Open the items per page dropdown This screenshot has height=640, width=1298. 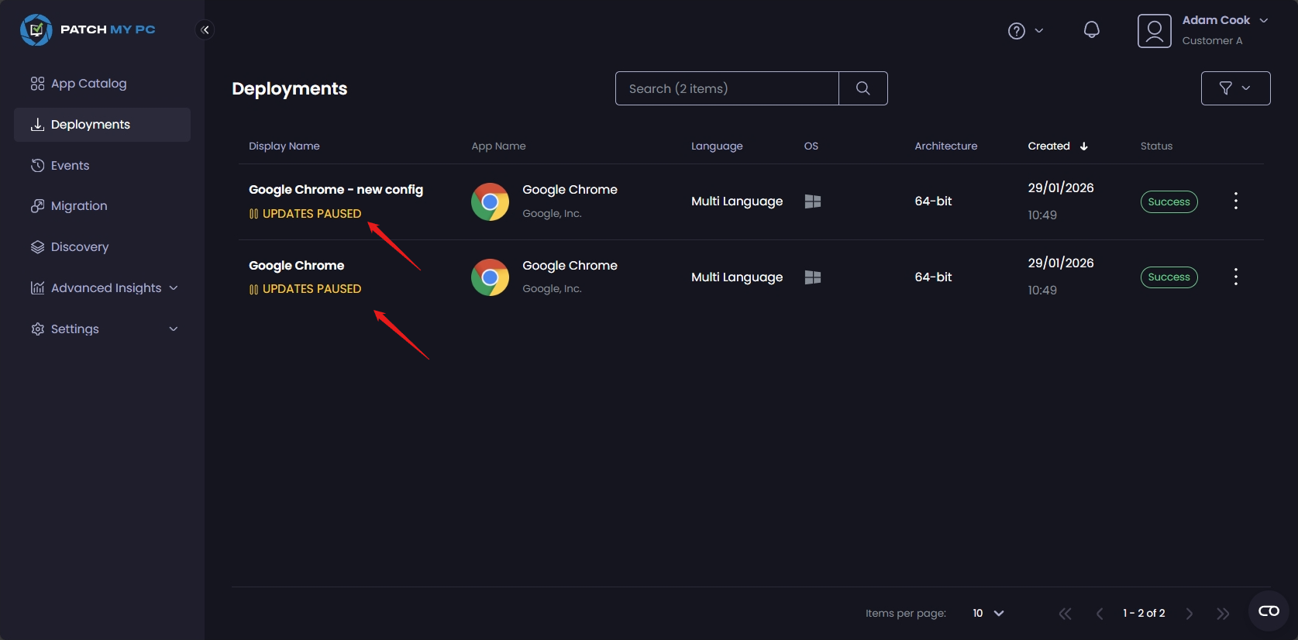(x=988, y=613)
